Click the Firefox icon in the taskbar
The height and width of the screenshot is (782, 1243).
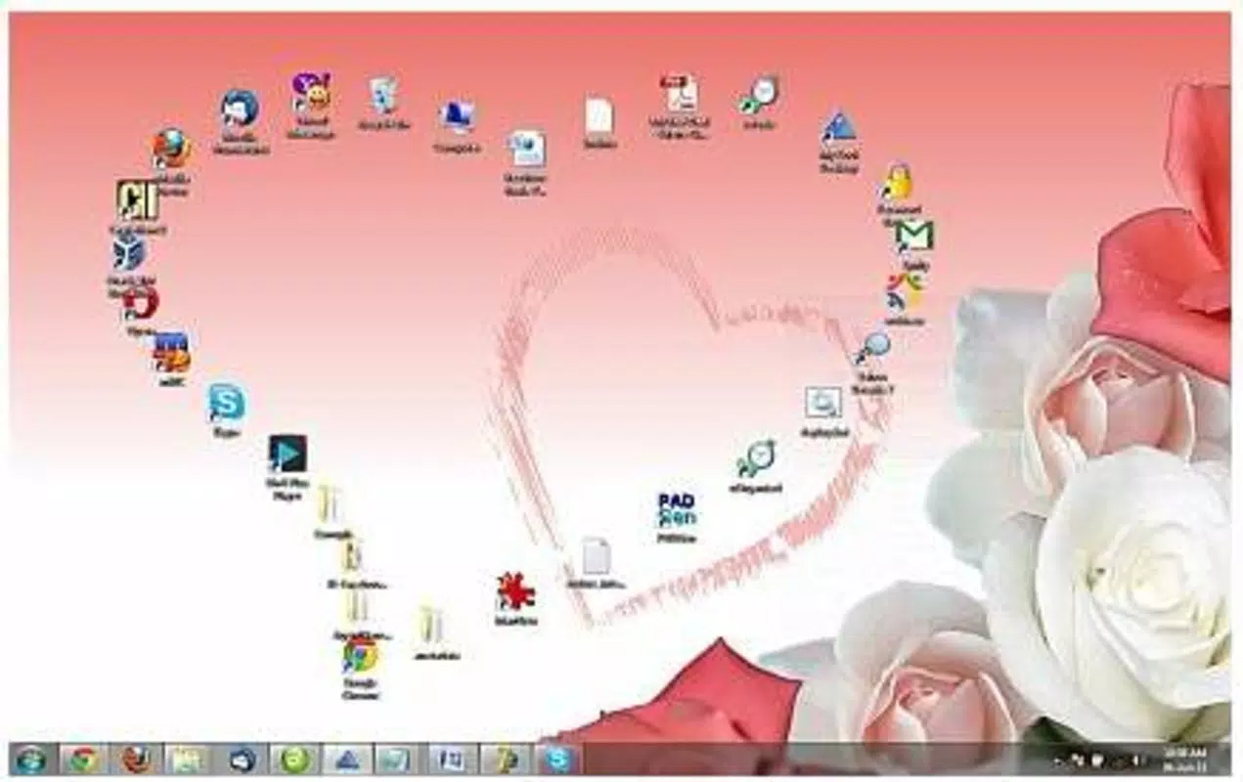[136, 760]
